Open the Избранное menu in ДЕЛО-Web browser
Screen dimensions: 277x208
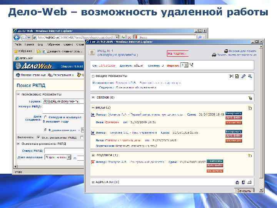53,44
